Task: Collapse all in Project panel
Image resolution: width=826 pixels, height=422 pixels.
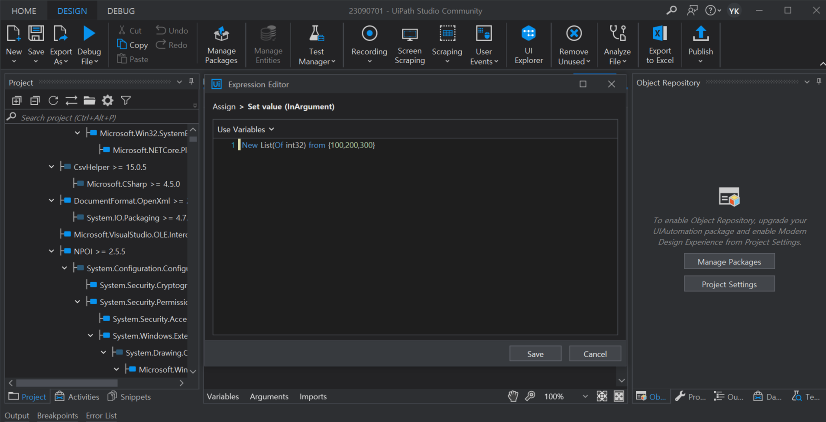Action: 35,100
